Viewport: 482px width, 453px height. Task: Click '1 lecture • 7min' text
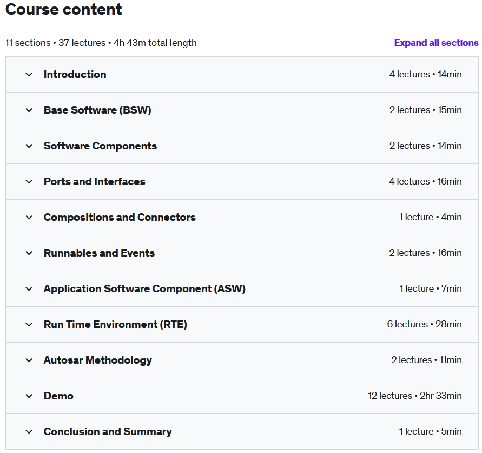[x=431, y=288]
